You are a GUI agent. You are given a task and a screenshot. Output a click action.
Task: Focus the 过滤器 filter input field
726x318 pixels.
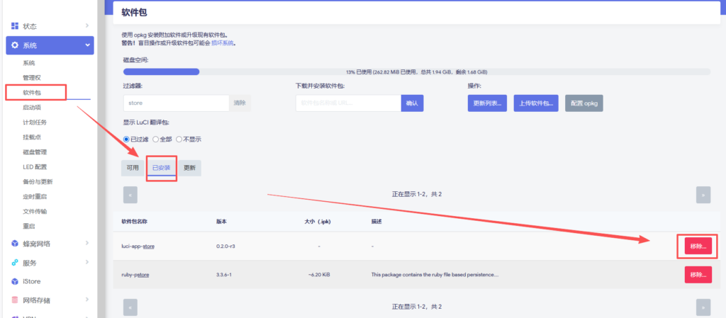click(x=176, y=103)
